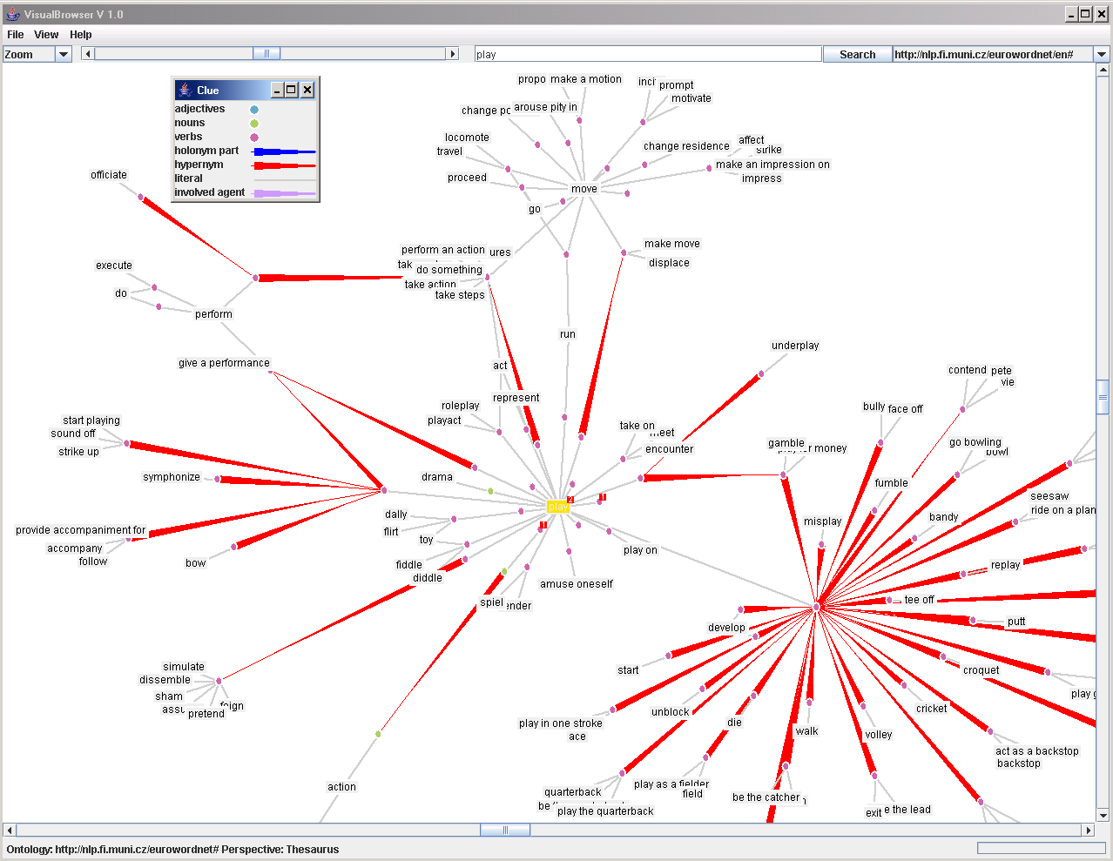Click the horizontal scrollbar left arrow
Viewport: 1113px width, 861px height.
(10, 831)
